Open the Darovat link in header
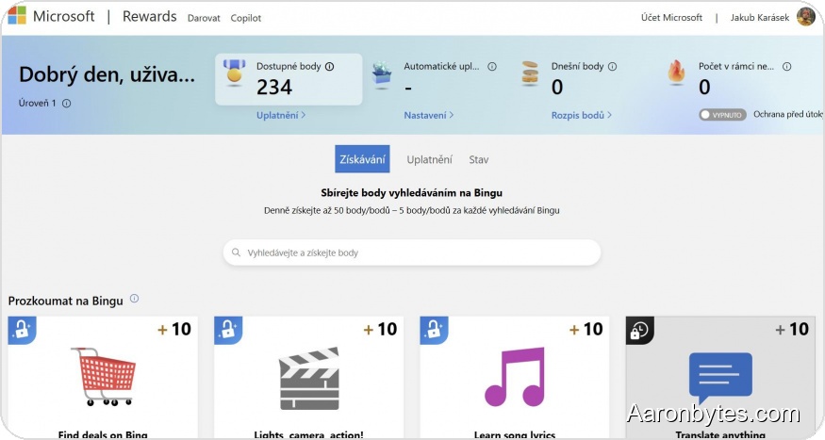Screen dimensions: 825x440 click(x=203, y=18)
